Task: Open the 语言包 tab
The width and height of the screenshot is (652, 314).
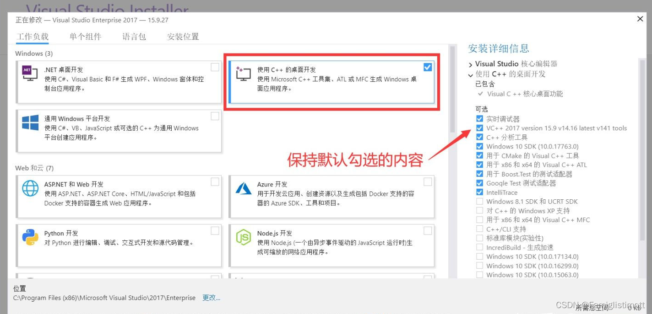Action: (x=134, y=37)
